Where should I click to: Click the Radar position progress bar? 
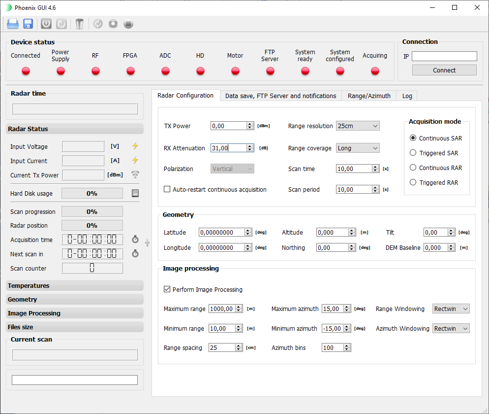(92, 225)
